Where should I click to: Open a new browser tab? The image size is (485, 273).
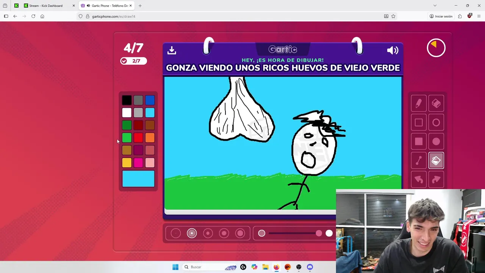pos(140,6)
